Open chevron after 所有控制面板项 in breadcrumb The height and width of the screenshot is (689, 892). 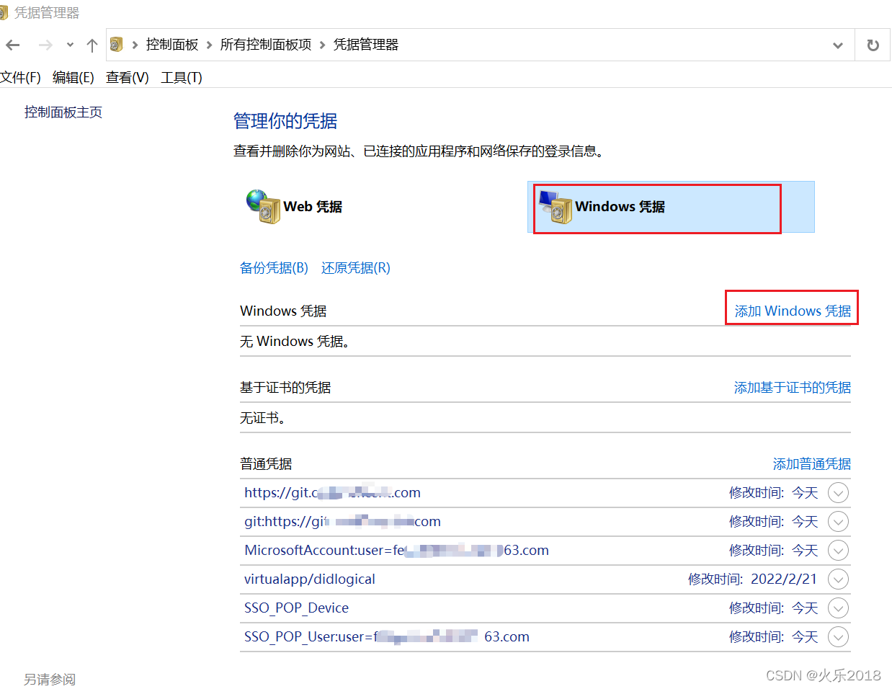(x=322, y=45)
